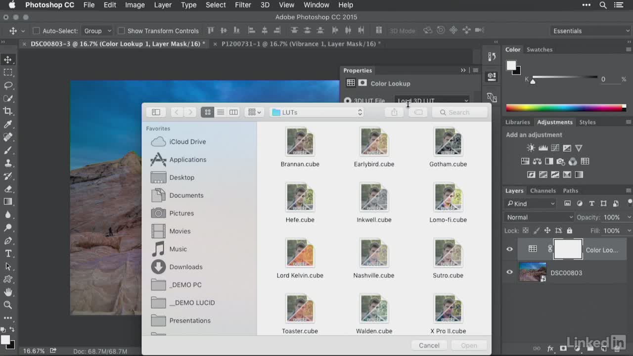633x356 pixels.
Task: Open the item arrangement dropdown in dialog
Action: click(254, 112)
